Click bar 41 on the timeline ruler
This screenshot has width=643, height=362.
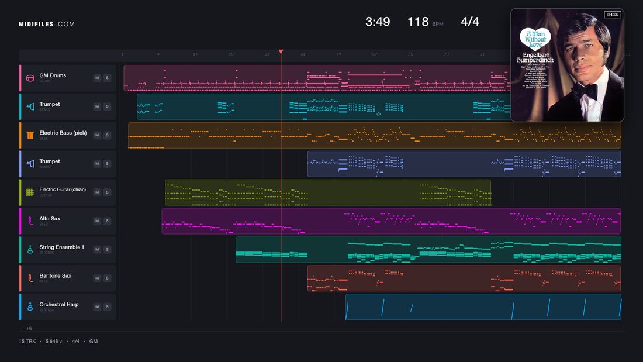pos(303,54)
